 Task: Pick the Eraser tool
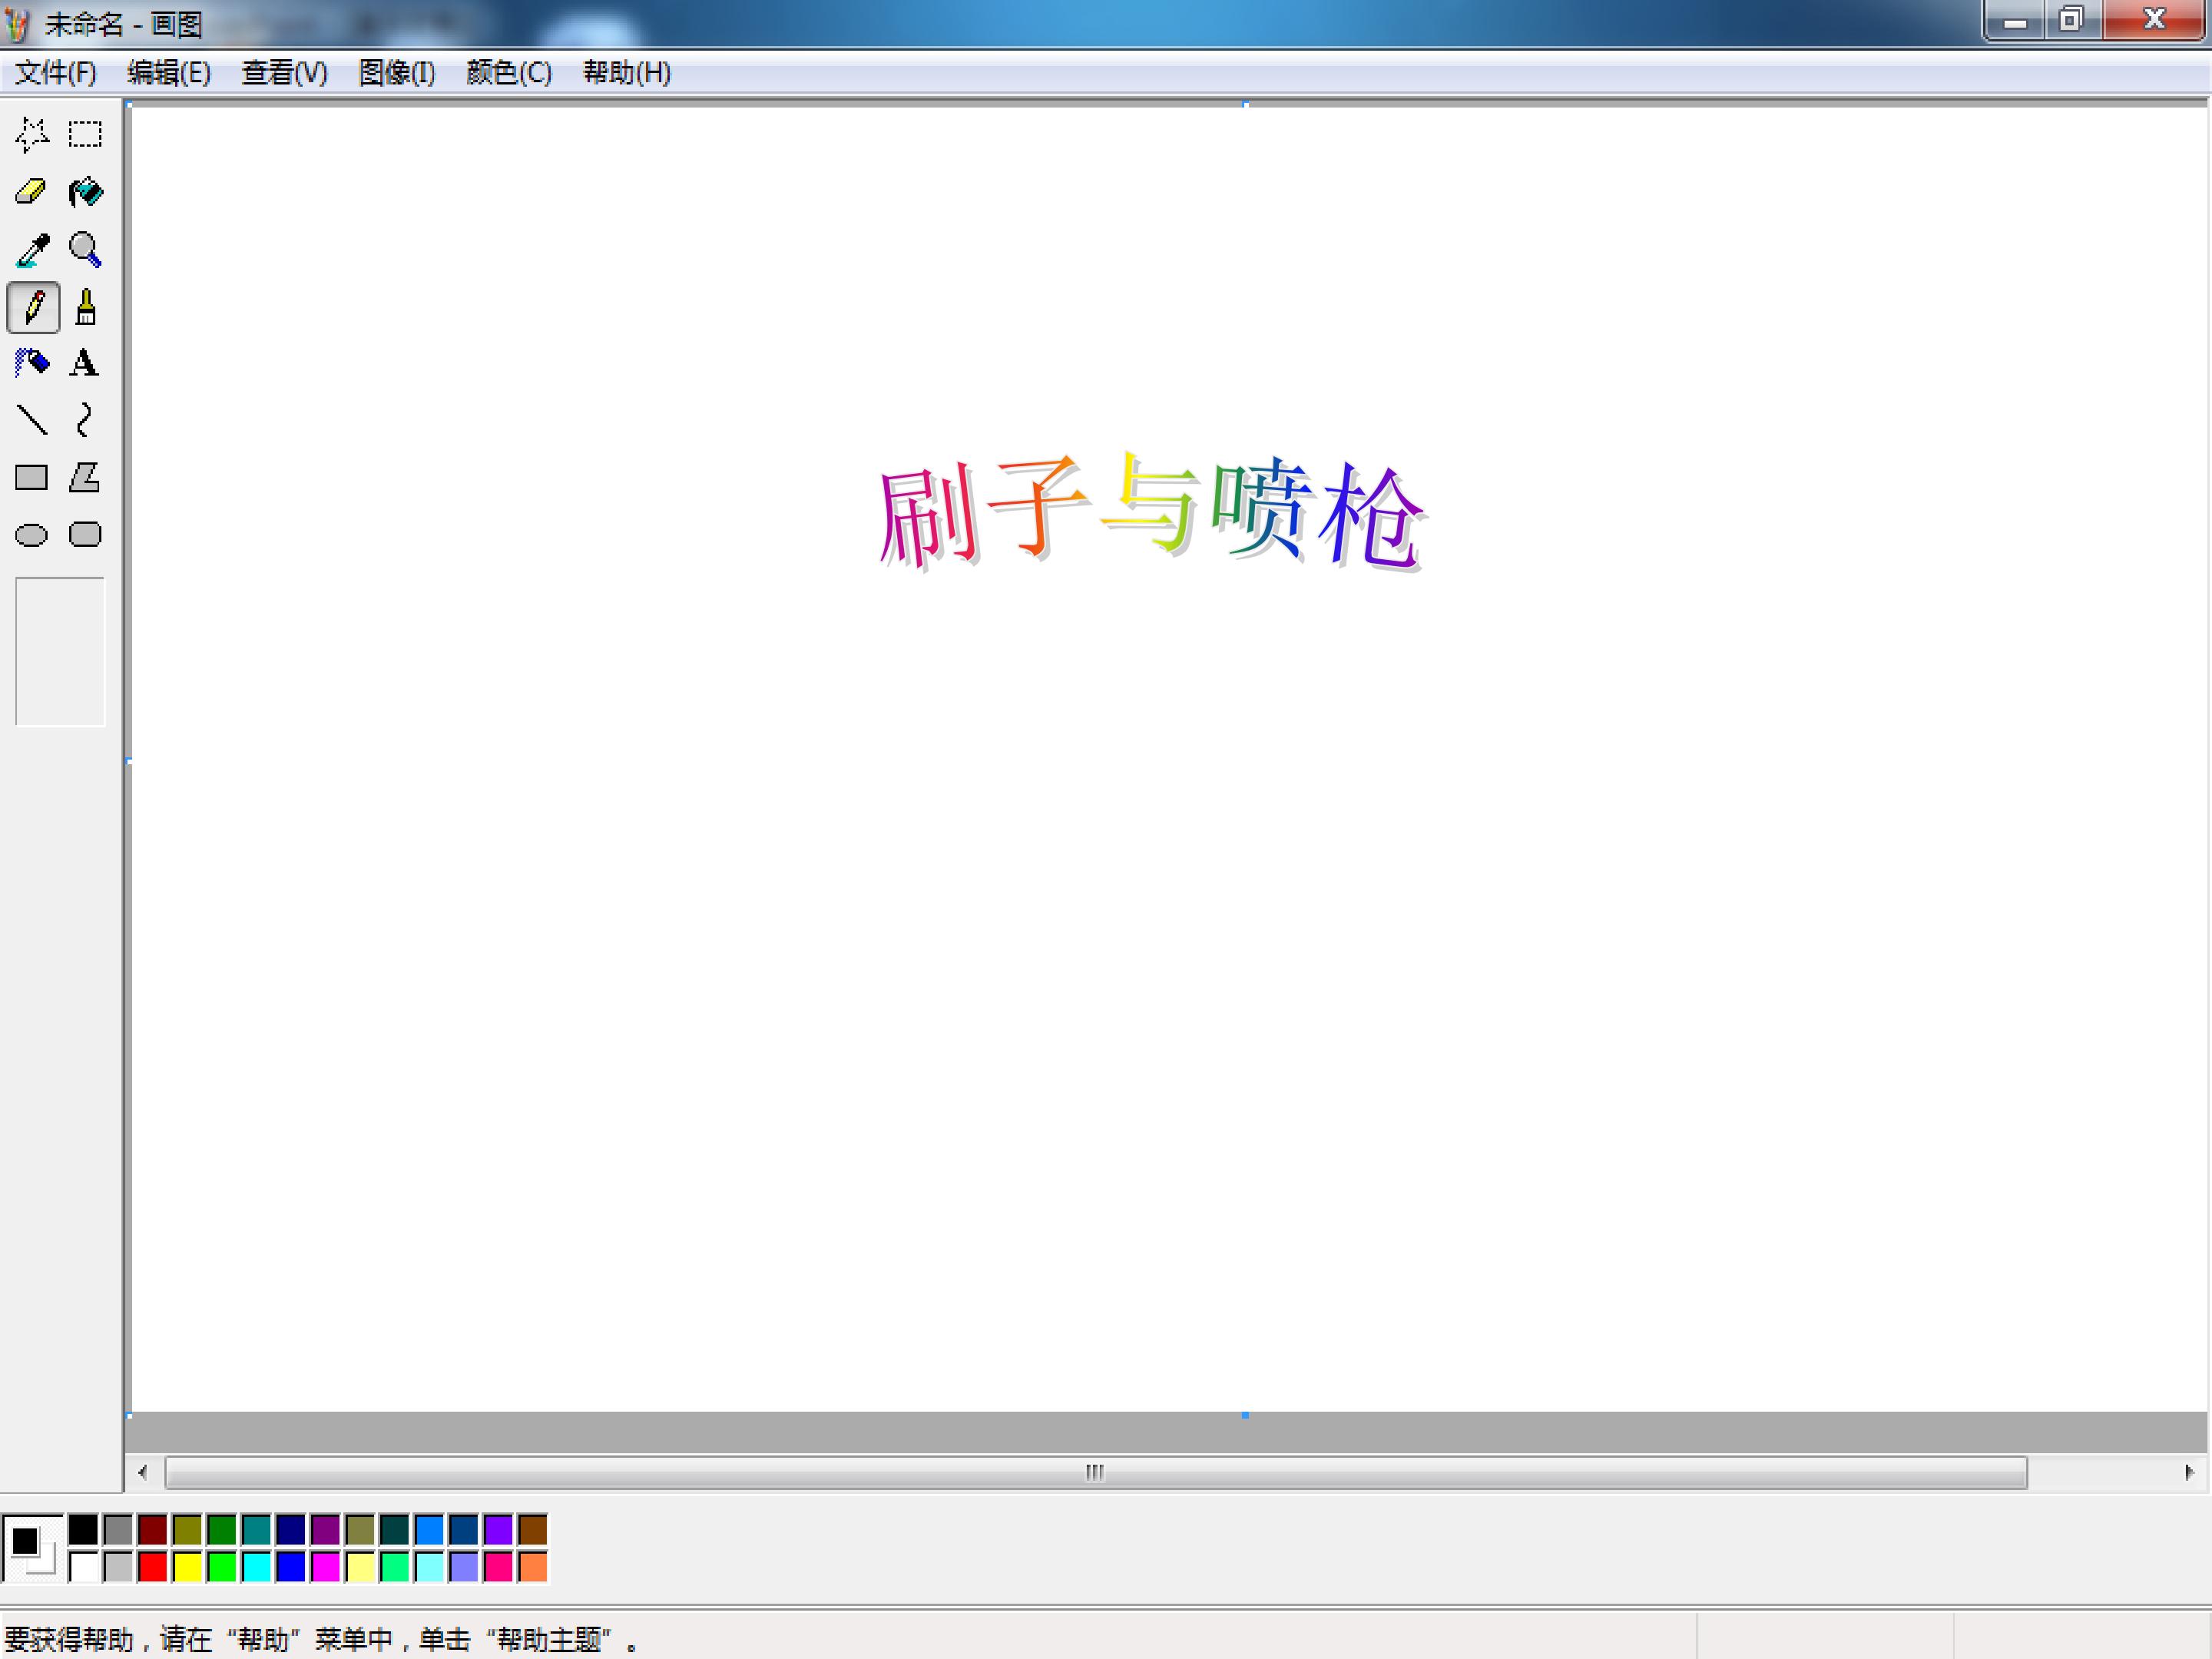(x=32, y=192)
